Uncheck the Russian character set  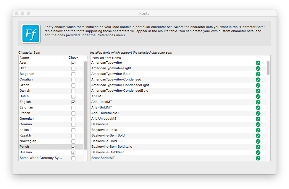(73, 153)
